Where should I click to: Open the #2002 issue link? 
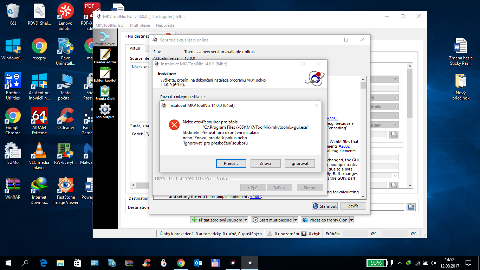(x=344, y=146)
